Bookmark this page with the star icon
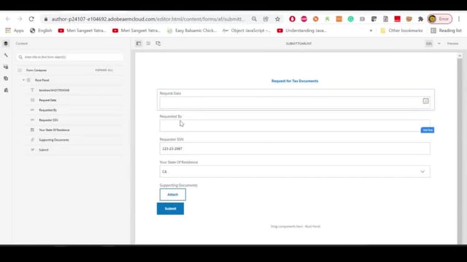 click(x=278, y=19)
